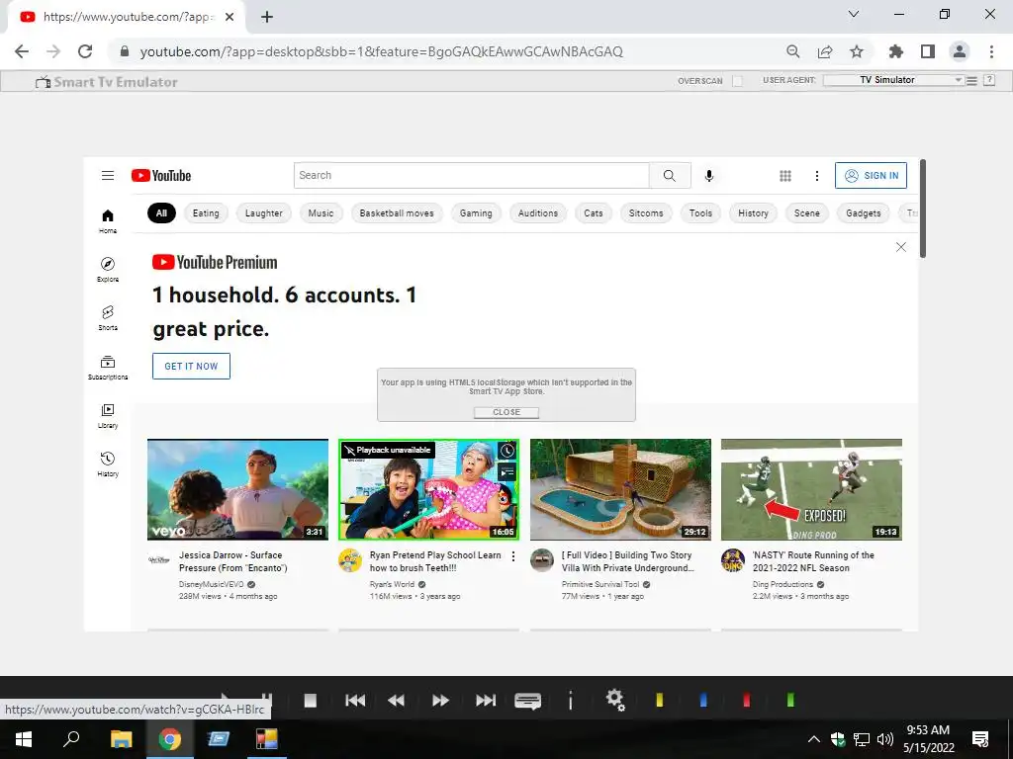Viewport: 1013px width, 759px height.
Task: Open Jessica Darrow Surface Pressure thumbnail
Action: pos(237,489)
